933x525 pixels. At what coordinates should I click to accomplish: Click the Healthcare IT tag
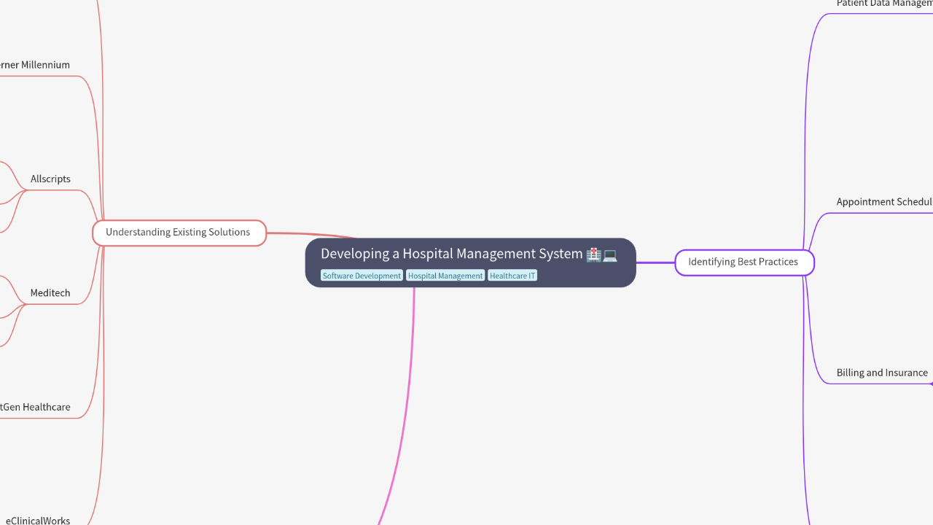click(x=512, y=276)
